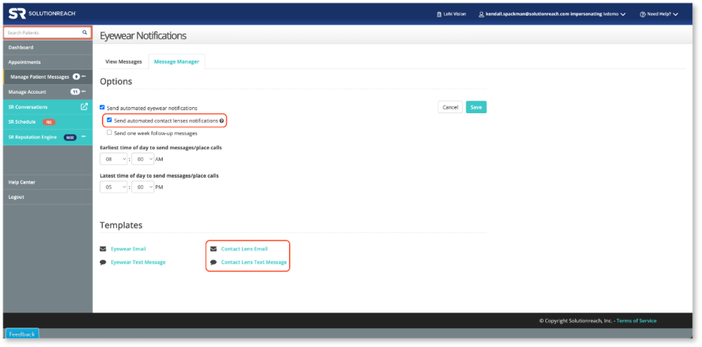Screen dimensions: 702x347
Task: Expand the Manage Account ellipsis menu
Action: pyautogui.click(x=84, y=91)
